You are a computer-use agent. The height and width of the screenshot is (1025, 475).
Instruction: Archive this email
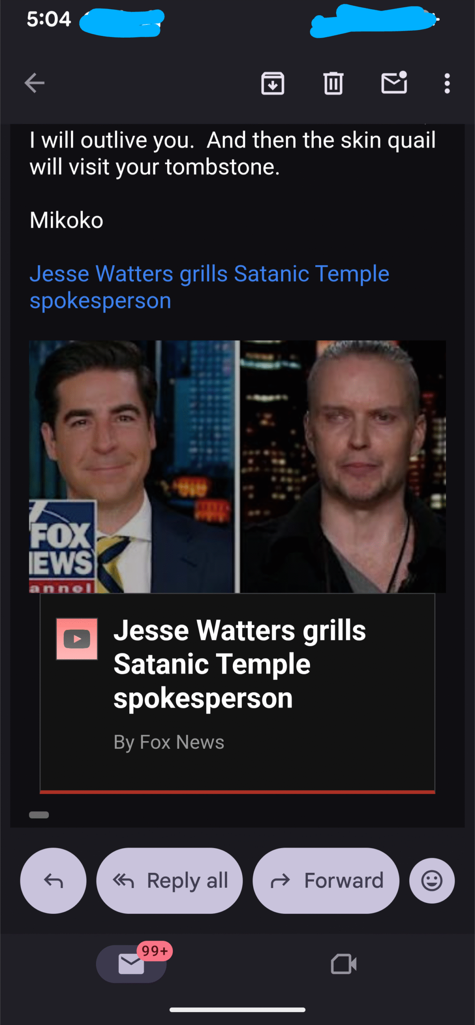(273, 83)
